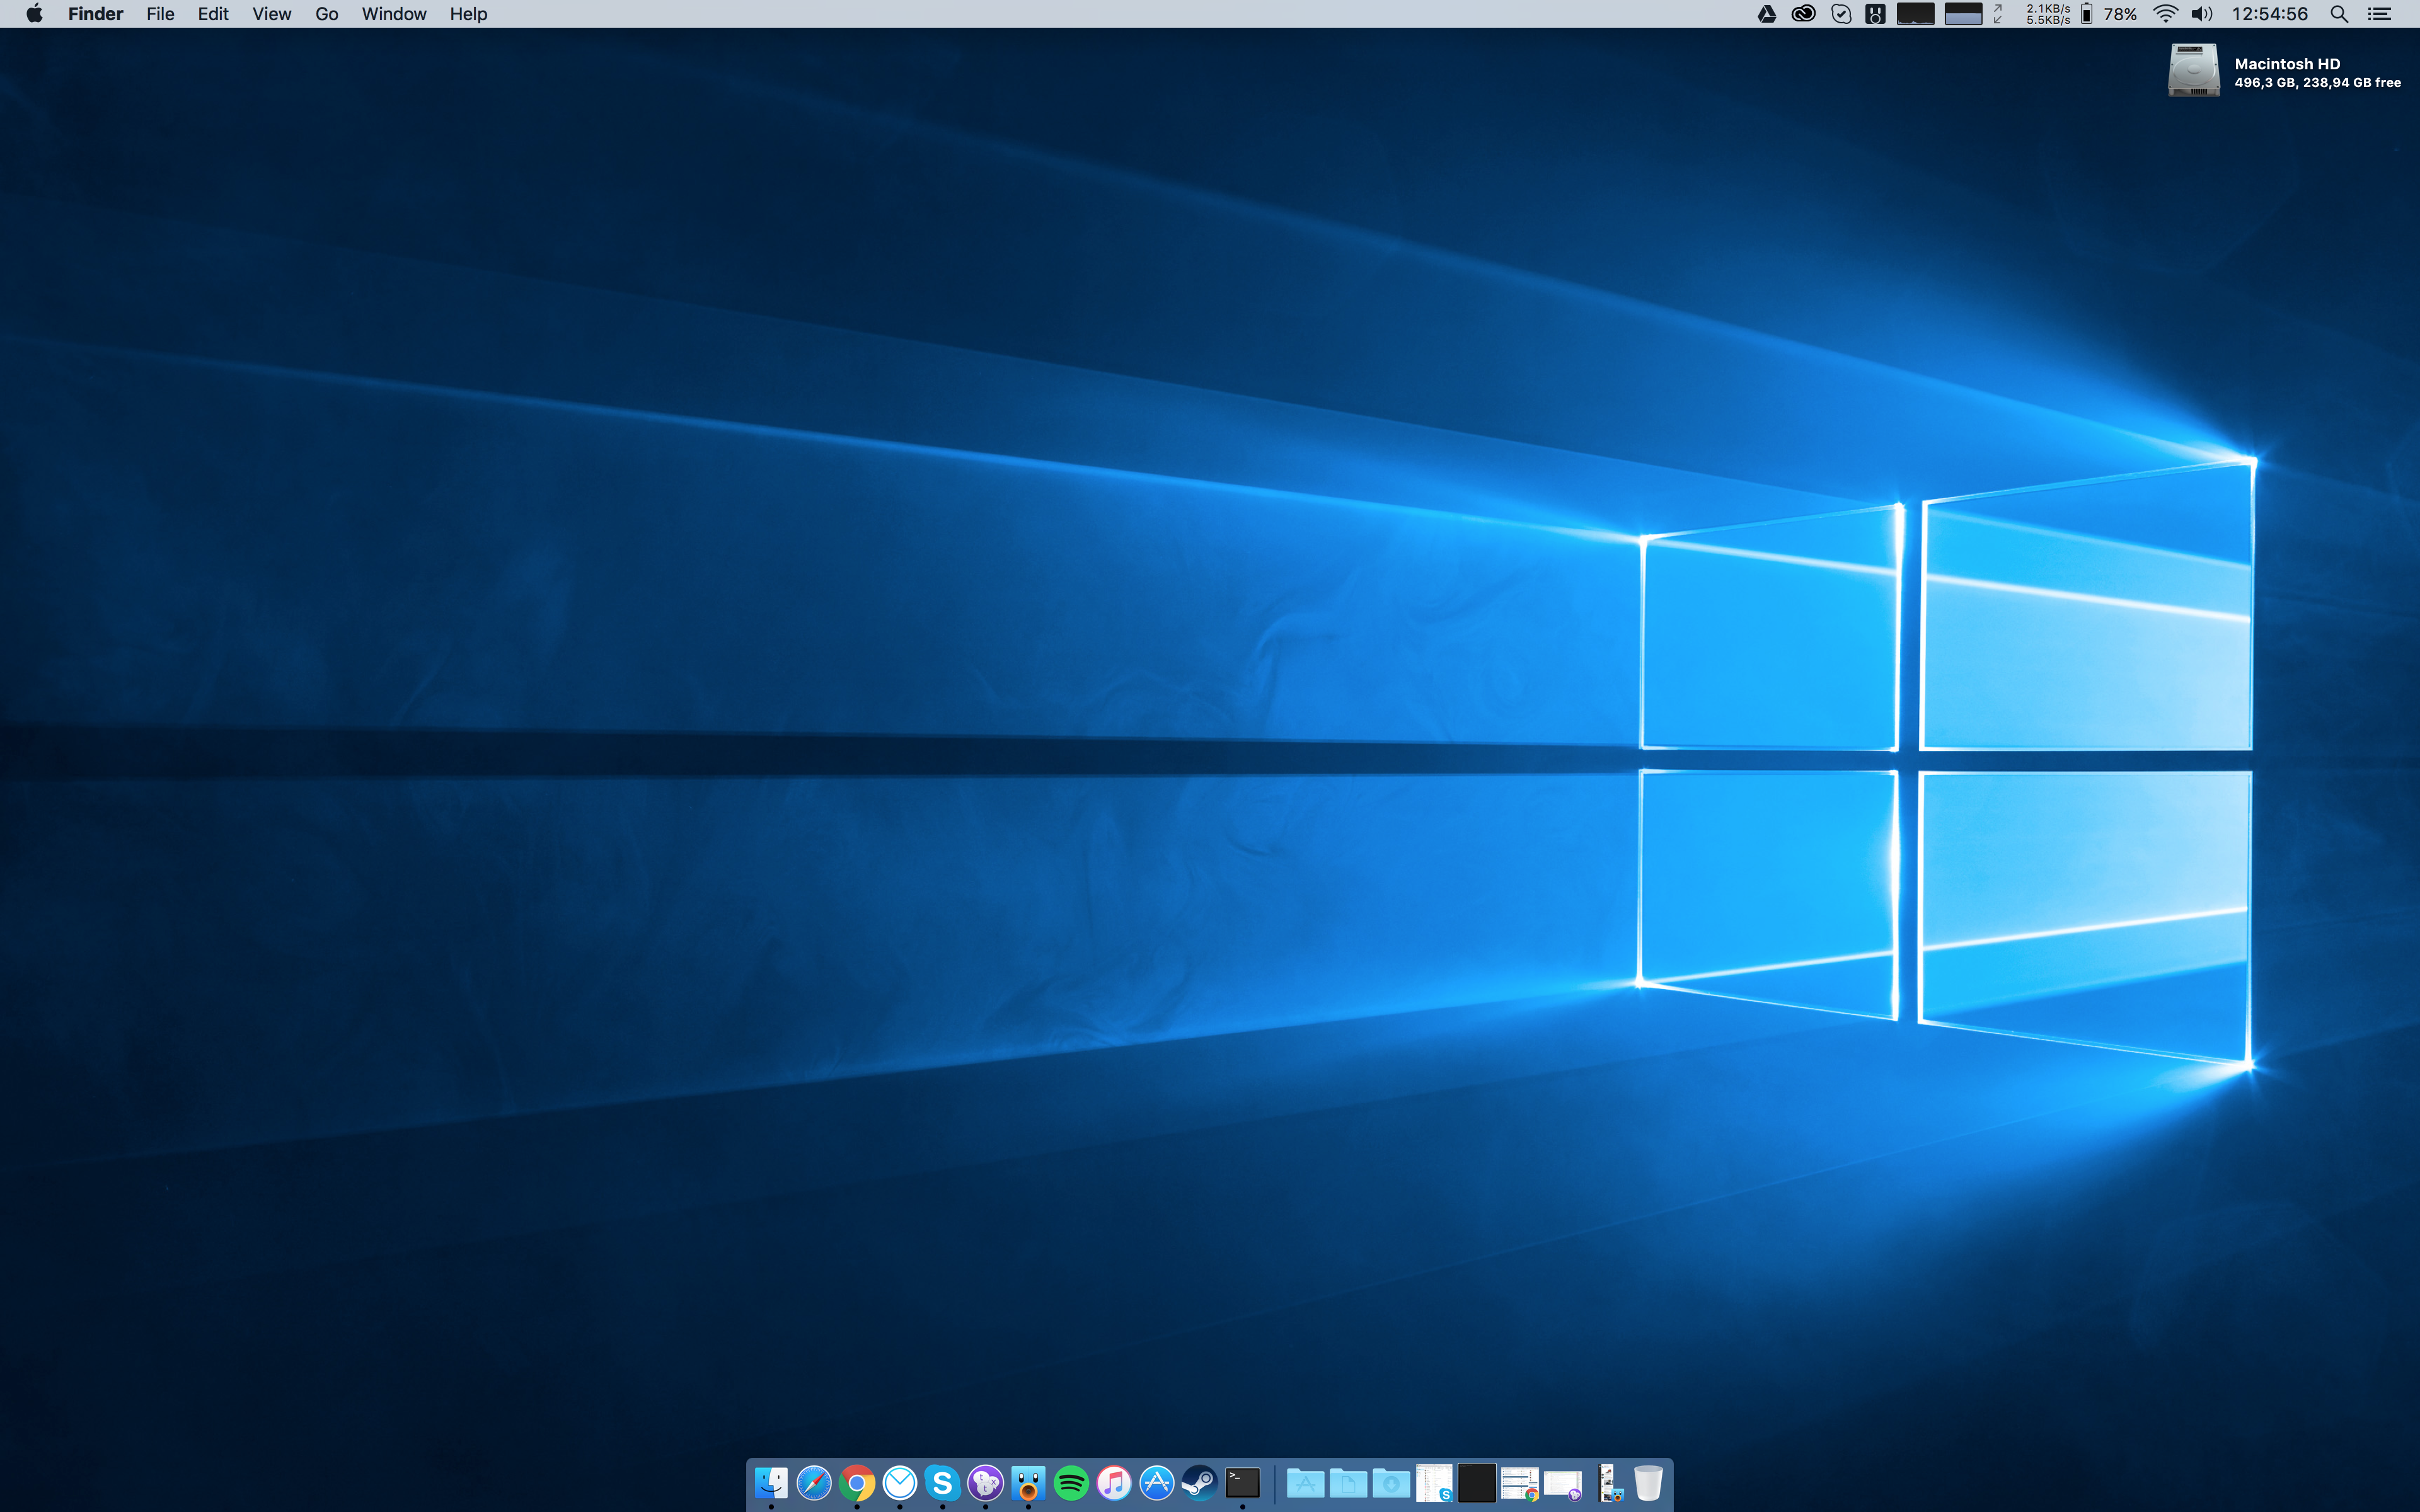Open Notification Center list icon

pyautogui.click(x=2379, y=14)
